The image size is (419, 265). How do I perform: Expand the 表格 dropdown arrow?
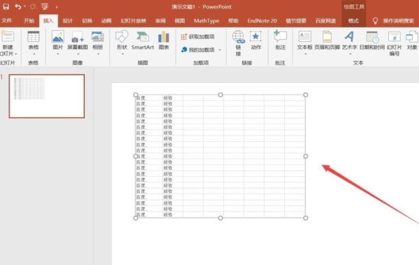pos(34,54)
